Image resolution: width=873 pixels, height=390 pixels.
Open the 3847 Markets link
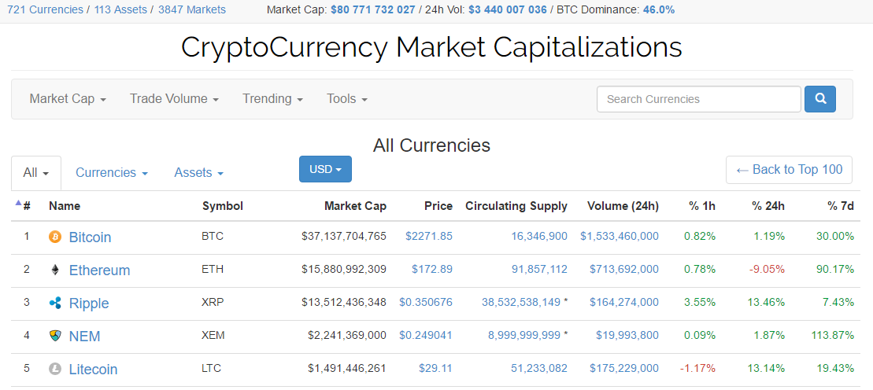click(191, 9)
